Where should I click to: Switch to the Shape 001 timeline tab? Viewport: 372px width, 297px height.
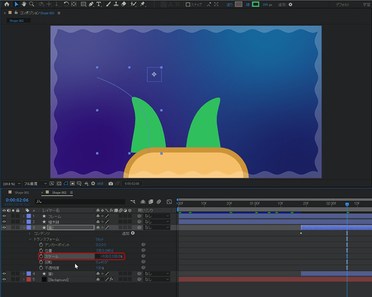tap(21, 192)
